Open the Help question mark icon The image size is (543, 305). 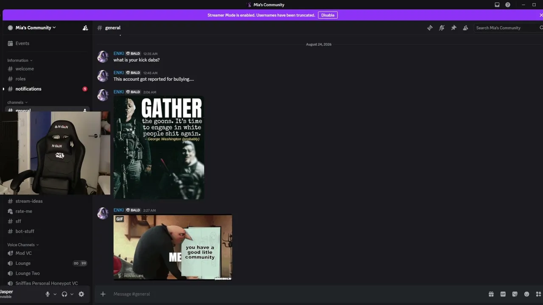508,5
